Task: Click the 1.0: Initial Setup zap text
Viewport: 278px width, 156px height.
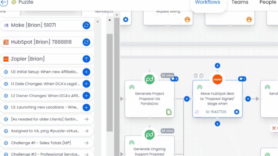Action: coord(44,72)
